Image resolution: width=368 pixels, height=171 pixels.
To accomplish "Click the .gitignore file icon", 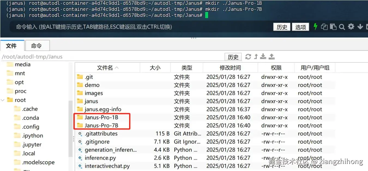I will coord(80,142).
